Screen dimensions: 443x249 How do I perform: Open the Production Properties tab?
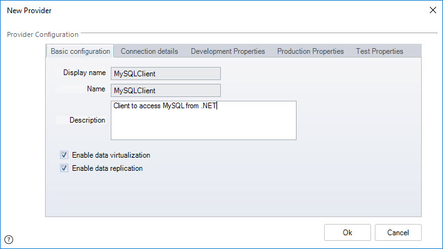pos(310,51)
